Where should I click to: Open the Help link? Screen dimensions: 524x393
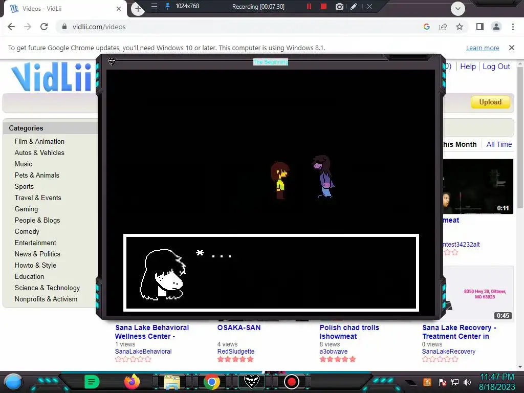(x=468, y=67)
